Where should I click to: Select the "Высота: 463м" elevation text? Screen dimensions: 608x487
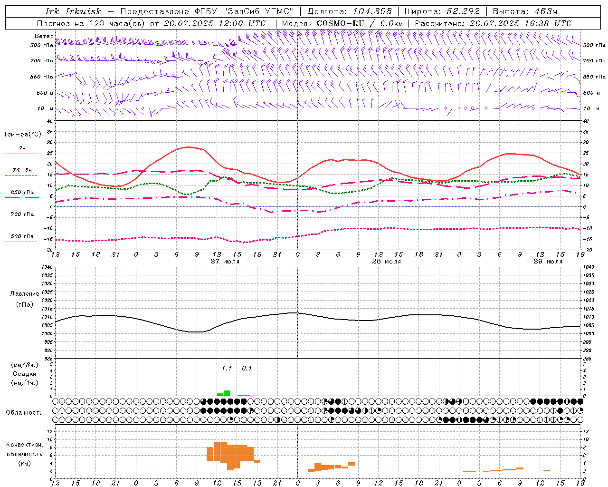click(525, 11)
